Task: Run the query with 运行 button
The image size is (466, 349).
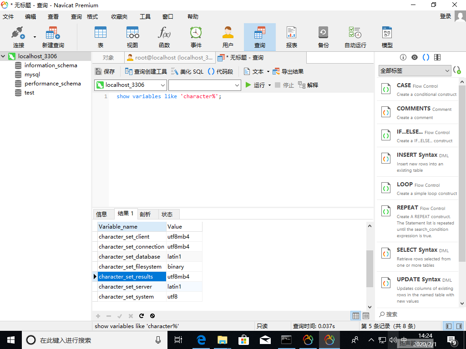Action: (255, 85)
